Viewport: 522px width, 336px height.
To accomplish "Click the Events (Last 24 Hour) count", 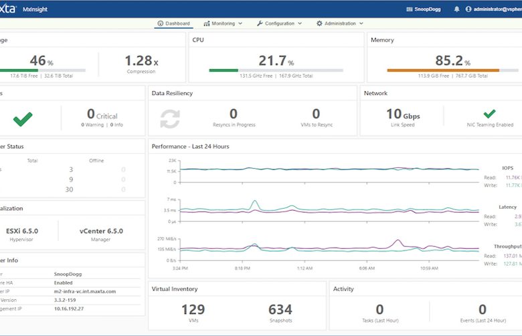I will pos(483,310).
